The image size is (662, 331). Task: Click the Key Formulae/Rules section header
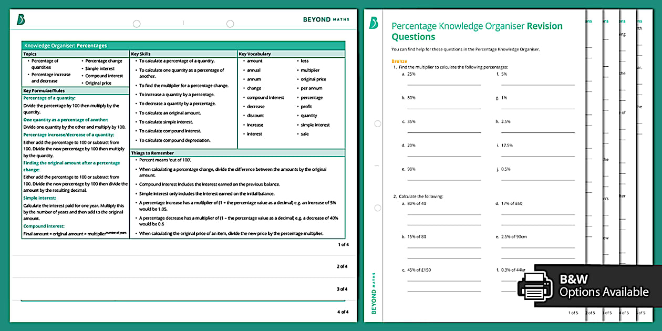point(43,90)
